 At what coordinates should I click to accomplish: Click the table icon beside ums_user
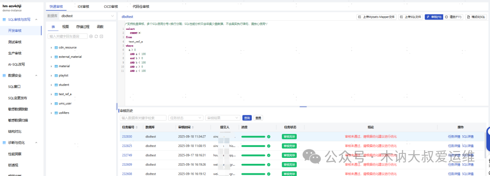pos(56,104)
